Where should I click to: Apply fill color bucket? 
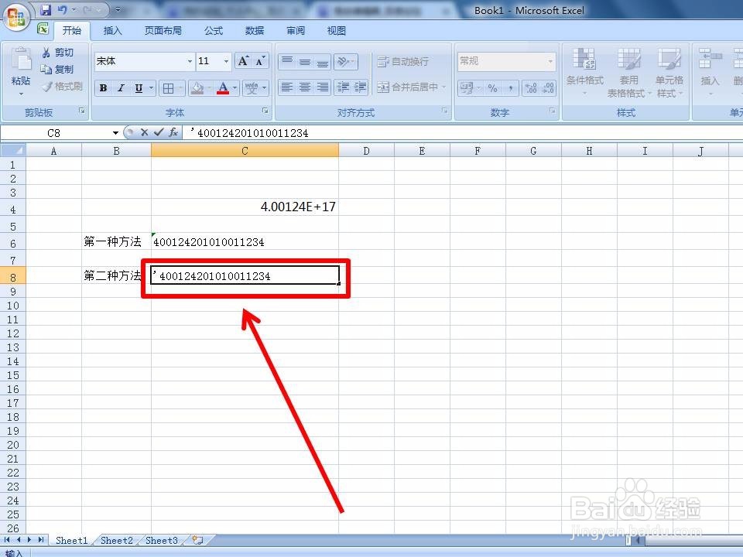point(197,88)
